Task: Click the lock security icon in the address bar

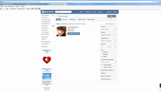Action: 156,2
